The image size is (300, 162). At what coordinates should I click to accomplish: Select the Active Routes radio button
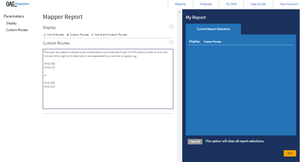click(45, 35)
